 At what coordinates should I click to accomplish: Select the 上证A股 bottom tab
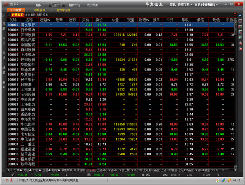[x=102, y=170]
